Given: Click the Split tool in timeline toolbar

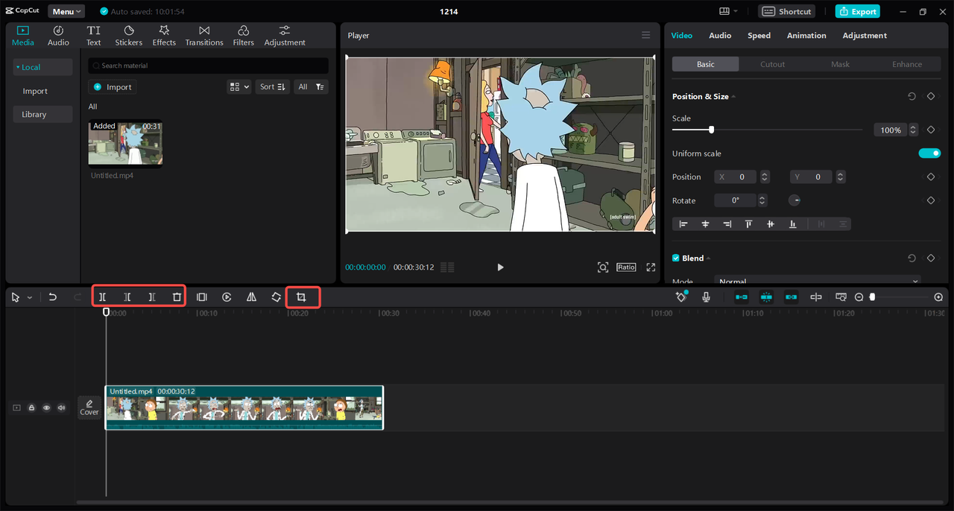Looking at the screenshot, I should pos(103,297).
